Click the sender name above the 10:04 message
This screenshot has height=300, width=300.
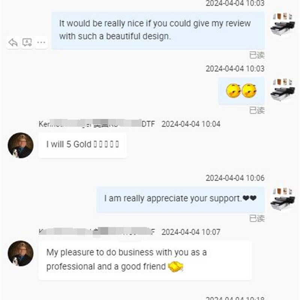[97, 124]
